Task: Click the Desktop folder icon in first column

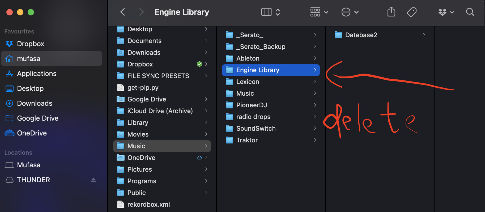Action: [x=121, y=29]
